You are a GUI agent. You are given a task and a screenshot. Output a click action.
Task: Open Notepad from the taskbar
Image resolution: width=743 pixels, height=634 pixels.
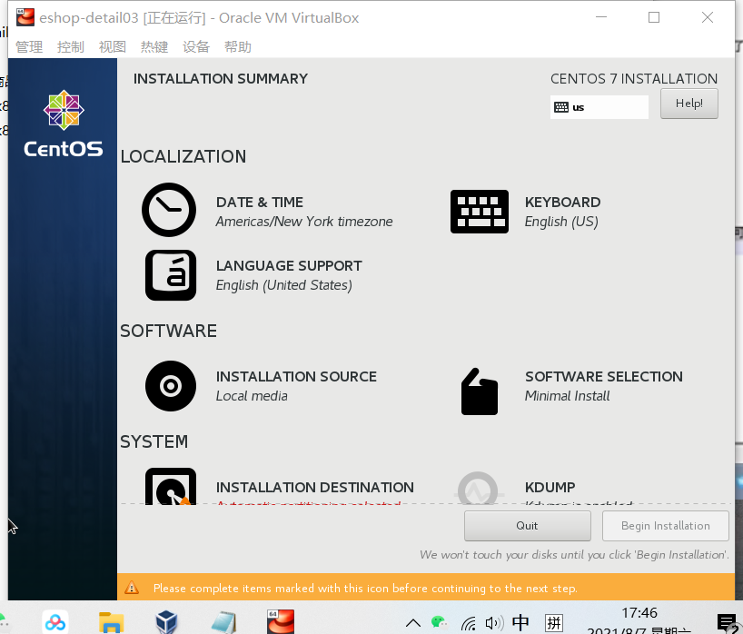tap(223, 622)
